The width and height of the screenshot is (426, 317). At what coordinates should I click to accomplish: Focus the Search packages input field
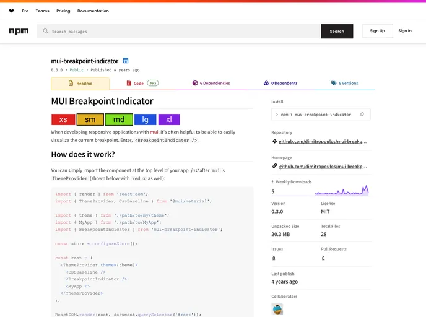179,31
